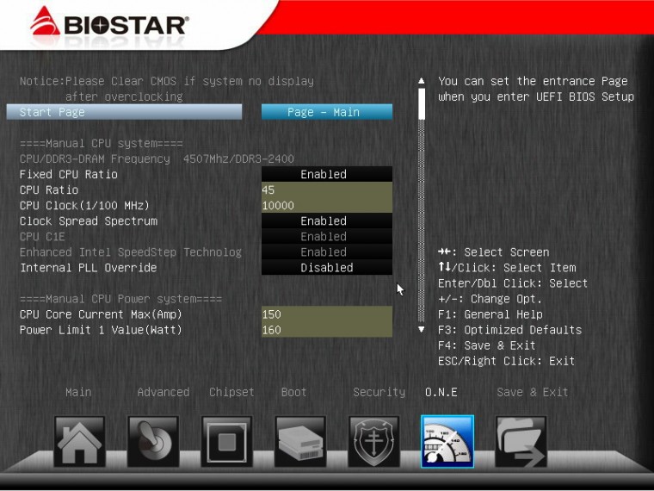Open the Chipset chip icon
Image resolution: width=654 pixels, height=491 pixels.
click(x=226, y=441)
